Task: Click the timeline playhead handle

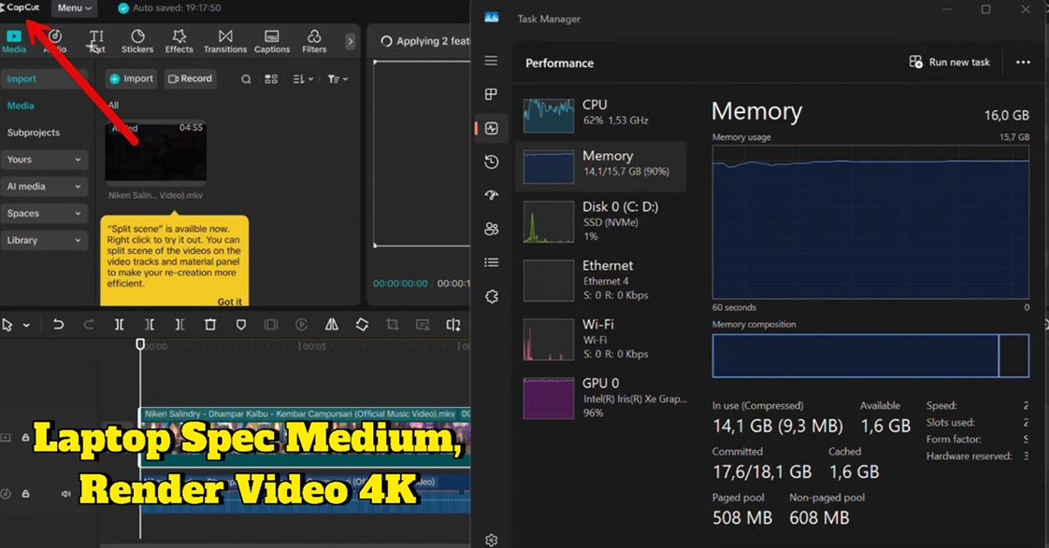Action: 140,344
